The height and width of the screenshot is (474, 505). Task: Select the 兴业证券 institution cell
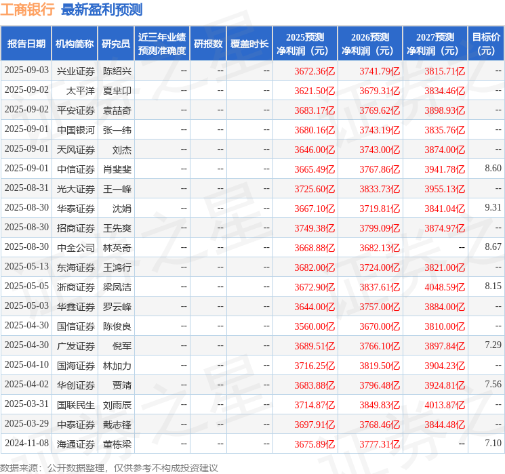click(x=76, y=71)
